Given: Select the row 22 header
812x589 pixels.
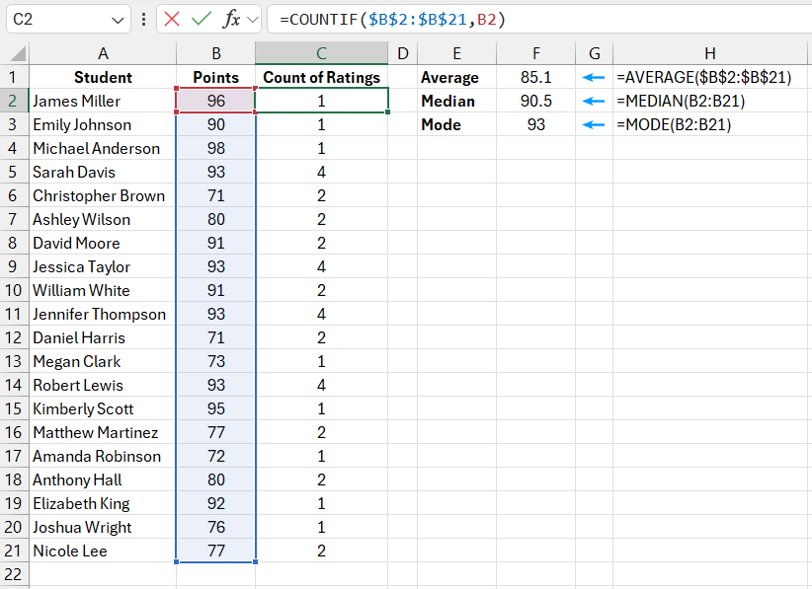Looking at the screenshot, I should pyautogui.click(x=13, y=574).
